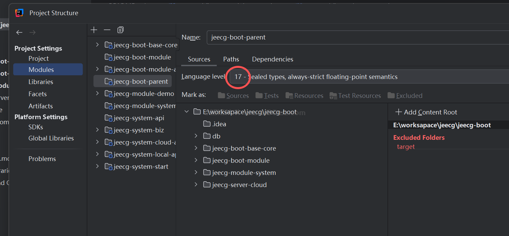The height and width of the screenshot is (236, 509).
Task: Open the Problems page
Action: (42, 159)
